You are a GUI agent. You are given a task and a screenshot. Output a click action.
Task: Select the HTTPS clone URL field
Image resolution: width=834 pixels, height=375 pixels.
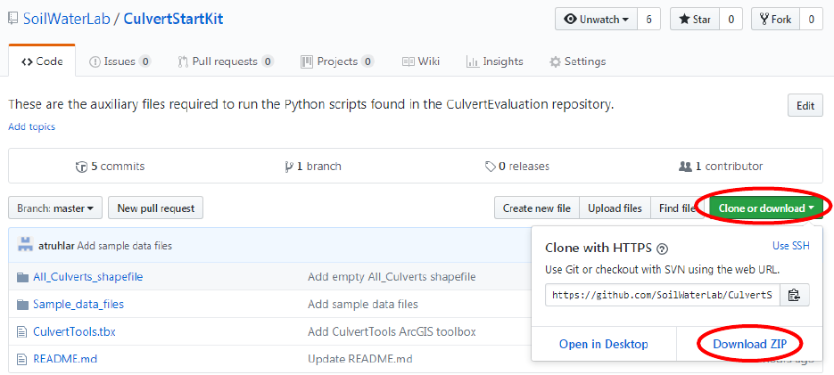point(663,295)
